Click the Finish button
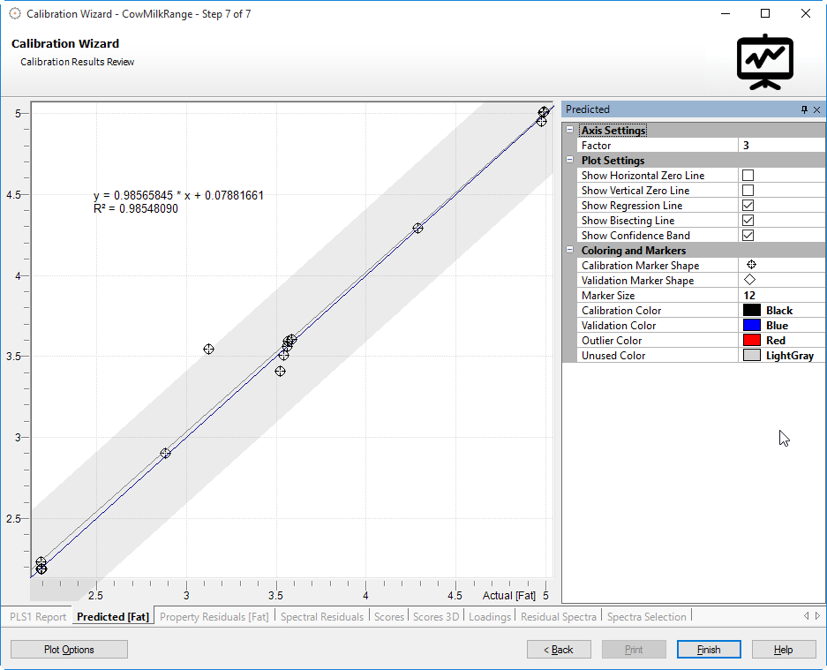The width and height of the screenshot is (827, 670). point(709,650)
